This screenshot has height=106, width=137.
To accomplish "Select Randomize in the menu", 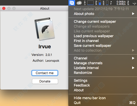I will point(83,73).
